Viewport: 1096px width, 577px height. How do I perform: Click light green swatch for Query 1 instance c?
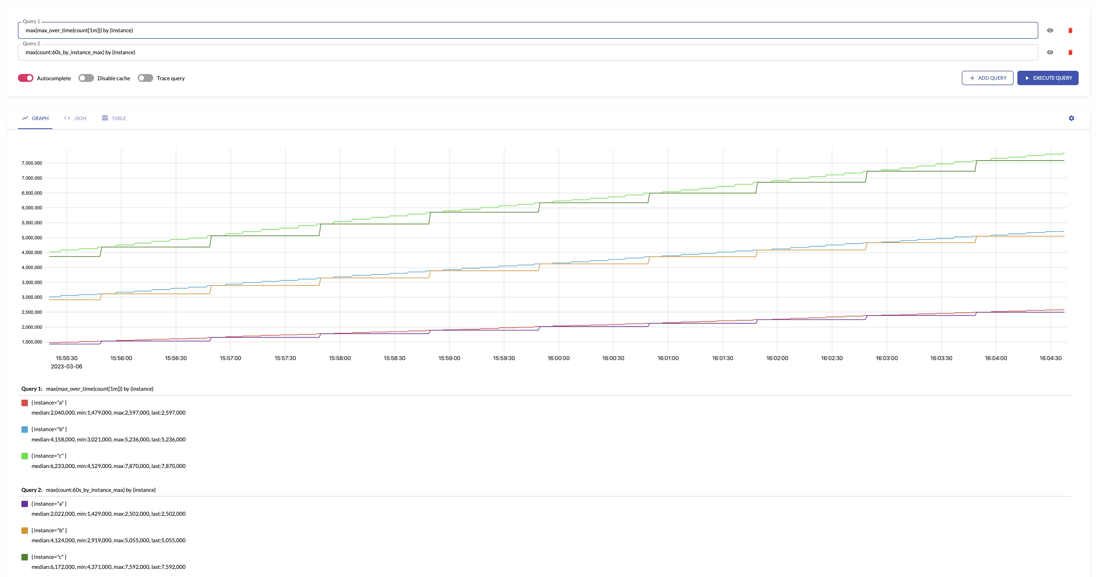(25, 456)
